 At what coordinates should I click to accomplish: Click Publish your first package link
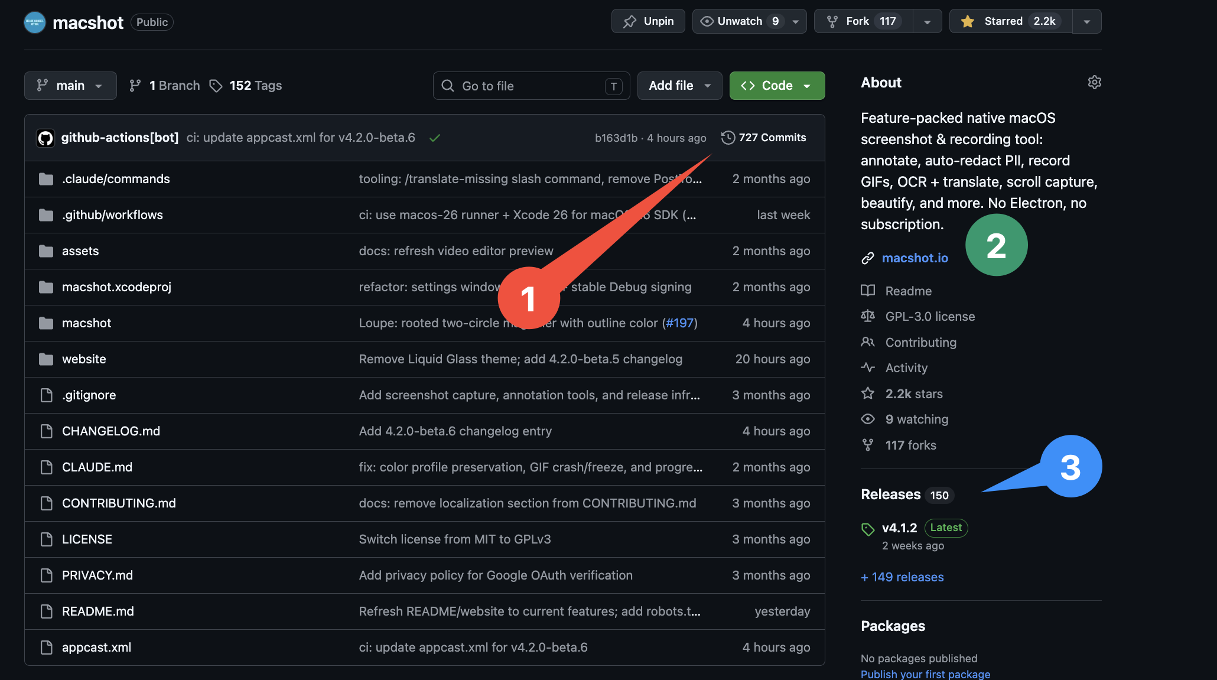tap(925, 674)
